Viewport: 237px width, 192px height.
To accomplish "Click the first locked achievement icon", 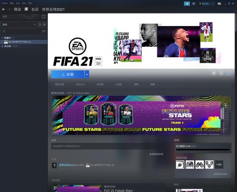I will pos(180,165).
